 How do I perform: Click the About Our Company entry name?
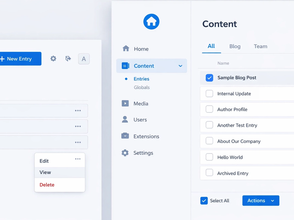[239, 141]
